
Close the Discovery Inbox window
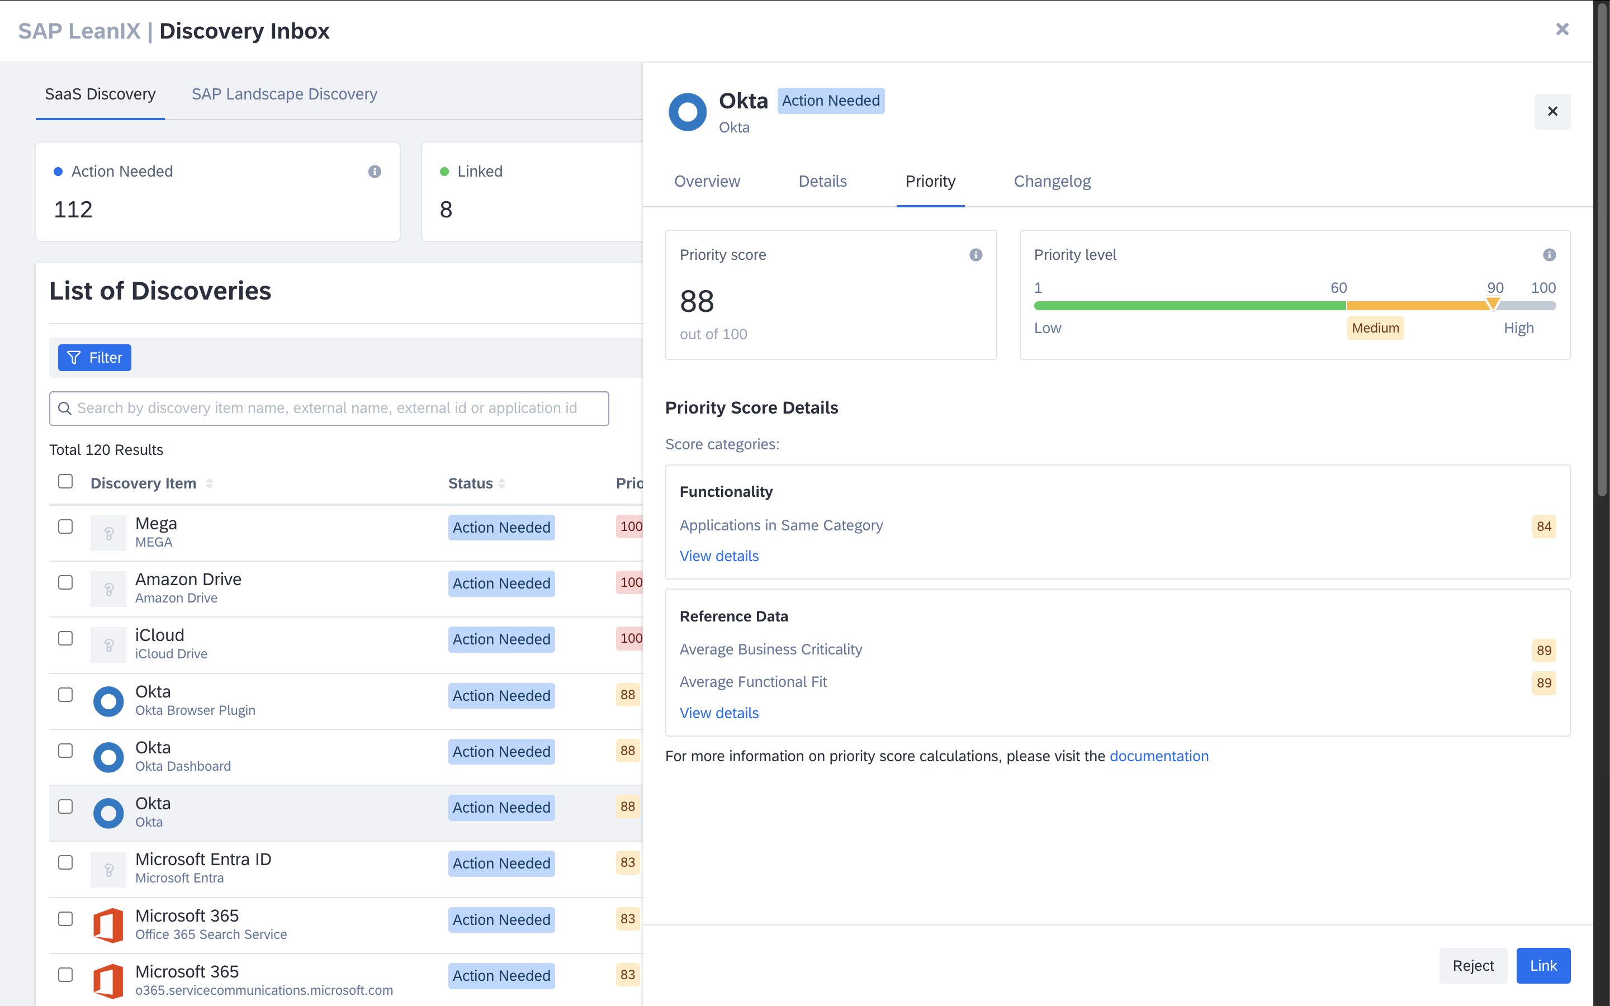(x=1562, y=29)
